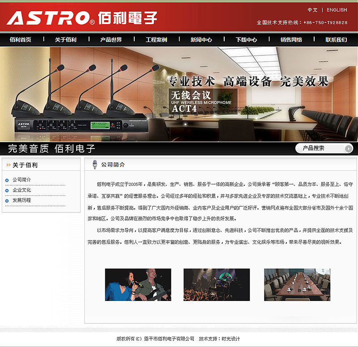Open the conference room table thumbnail
The image size is (358, 347).
(x=297, y=285)
